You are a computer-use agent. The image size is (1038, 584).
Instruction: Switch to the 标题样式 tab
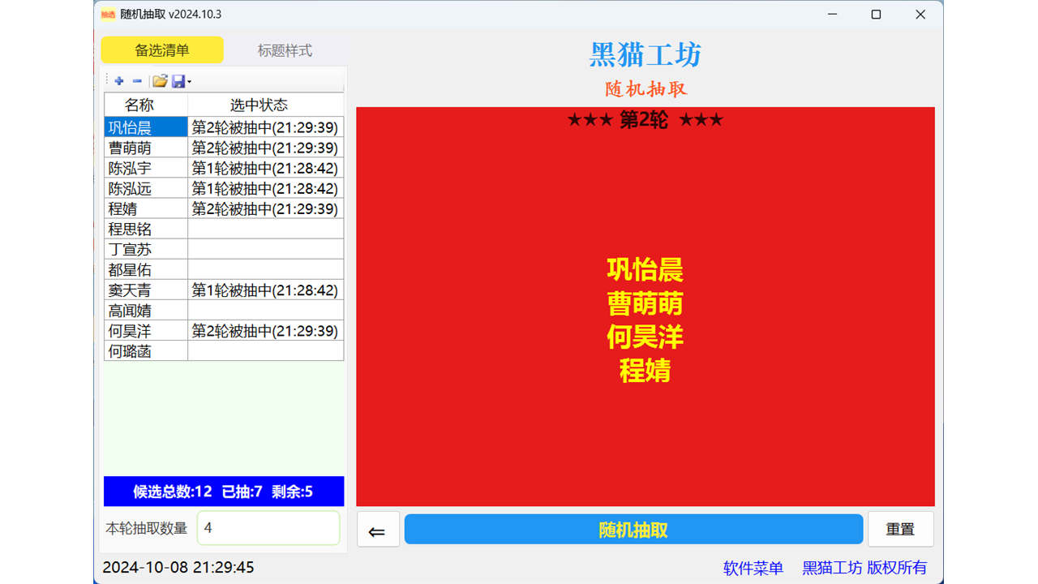point(285,50)
